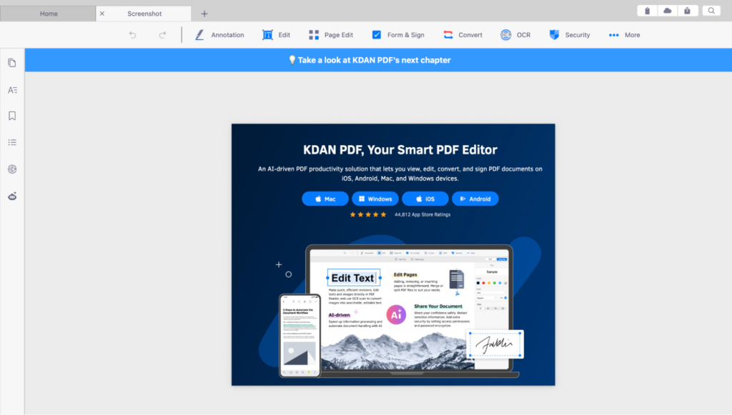Open a new tab with the plus button
732x415 pixels.
(x=204, y=13)
